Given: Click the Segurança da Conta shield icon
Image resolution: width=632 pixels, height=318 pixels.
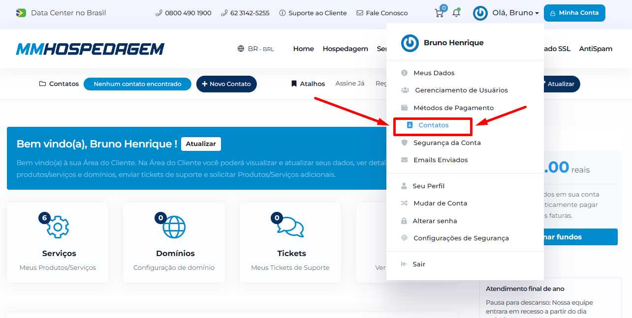Looking at the screenshot, I should pos(405,143).
